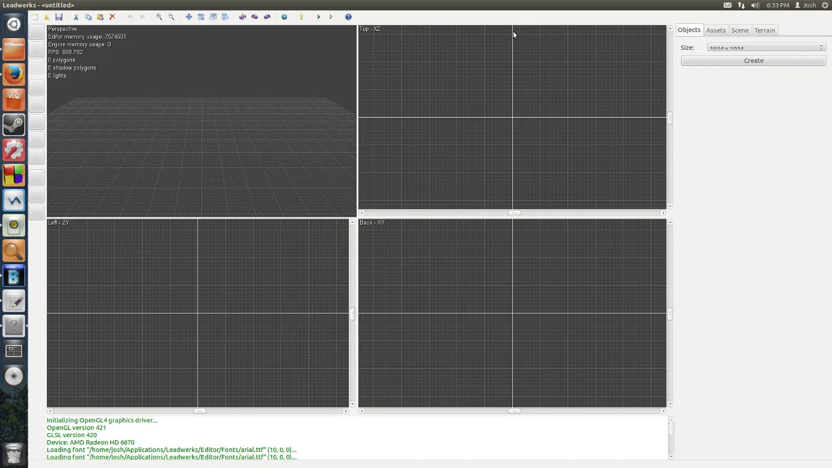
Task: Click the red X Delete icon
Action: click(112, 17)
